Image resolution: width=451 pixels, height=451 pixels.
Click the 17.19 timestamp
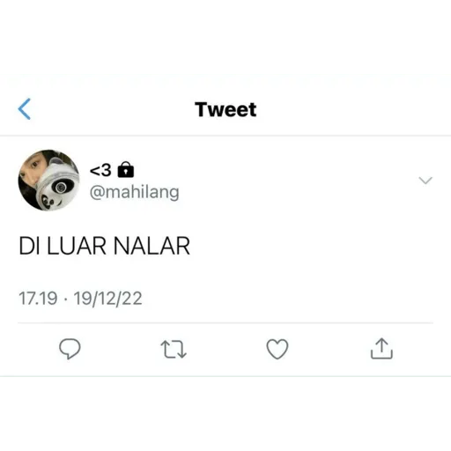(x=38, y=299)
